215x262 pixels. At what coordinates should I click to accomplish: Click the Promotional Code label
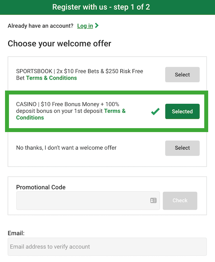41,187
